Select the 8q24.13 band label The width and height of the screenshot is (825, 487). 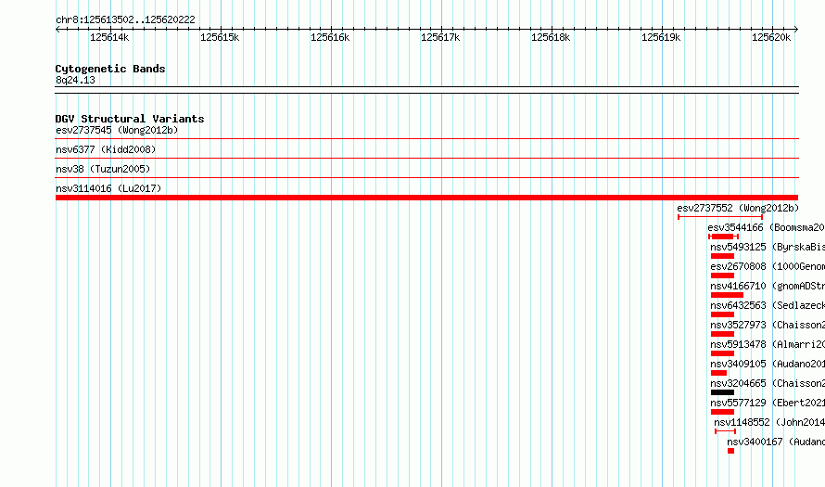[75, 80]
